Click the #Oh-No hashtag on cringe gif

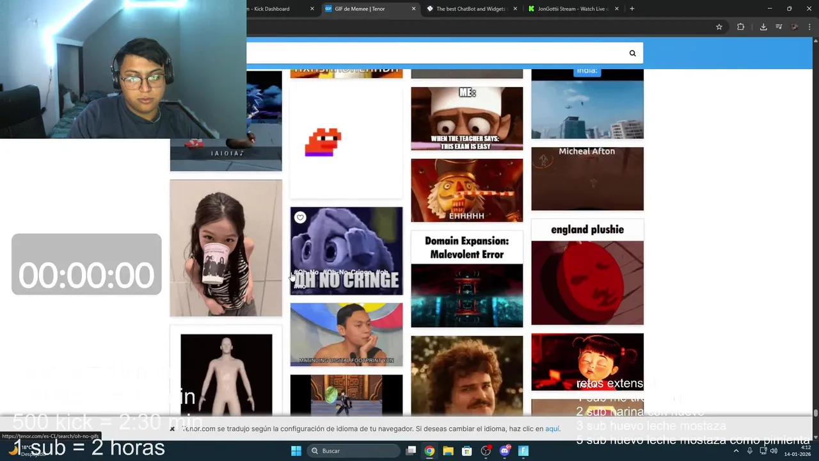[306, 273]
